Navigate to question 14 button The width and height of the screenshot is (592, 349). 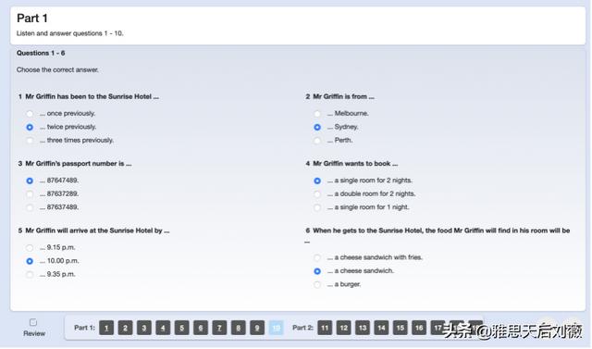(381, 328)
